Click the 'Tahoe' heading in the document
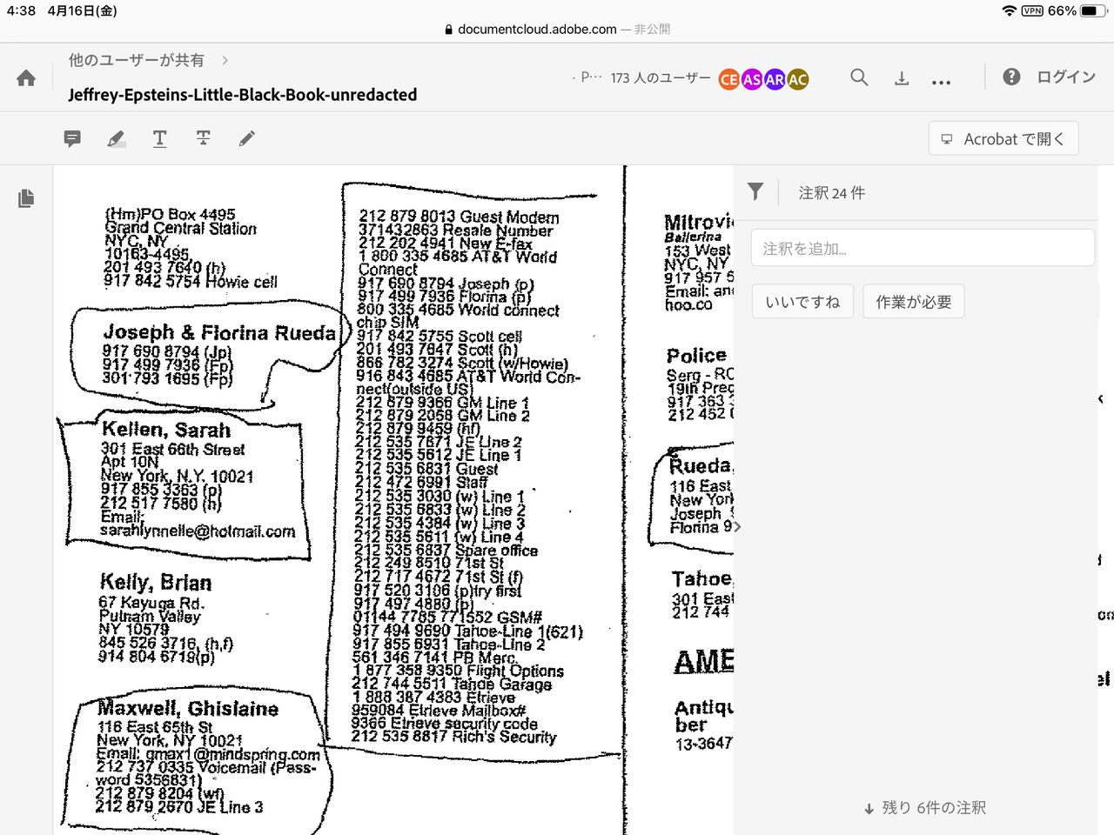Screen dimensions: 1114x835 (701, 578)
